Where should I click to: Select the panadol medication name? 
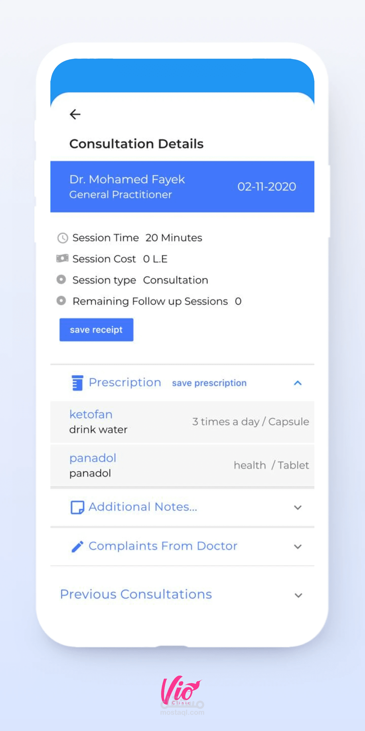[93, 458]
